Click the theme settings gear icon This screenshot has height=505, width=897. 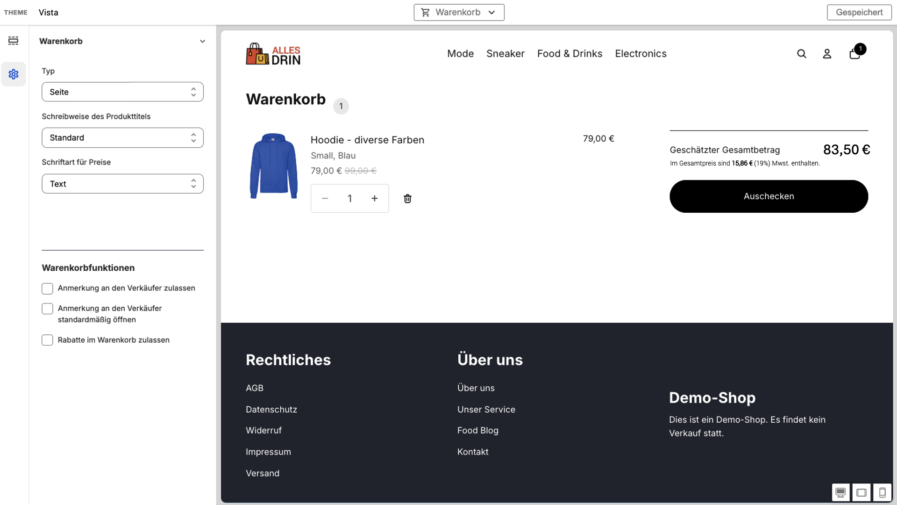coord(13,74)
